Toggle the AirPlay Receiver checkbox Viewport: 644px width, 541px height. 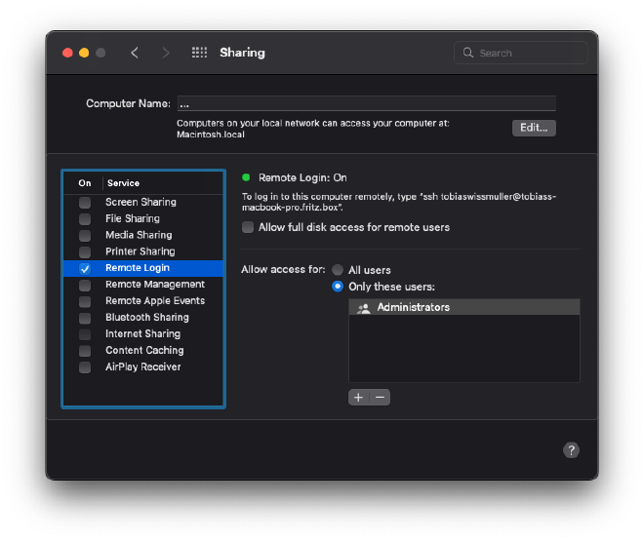[x=85, y=367]
